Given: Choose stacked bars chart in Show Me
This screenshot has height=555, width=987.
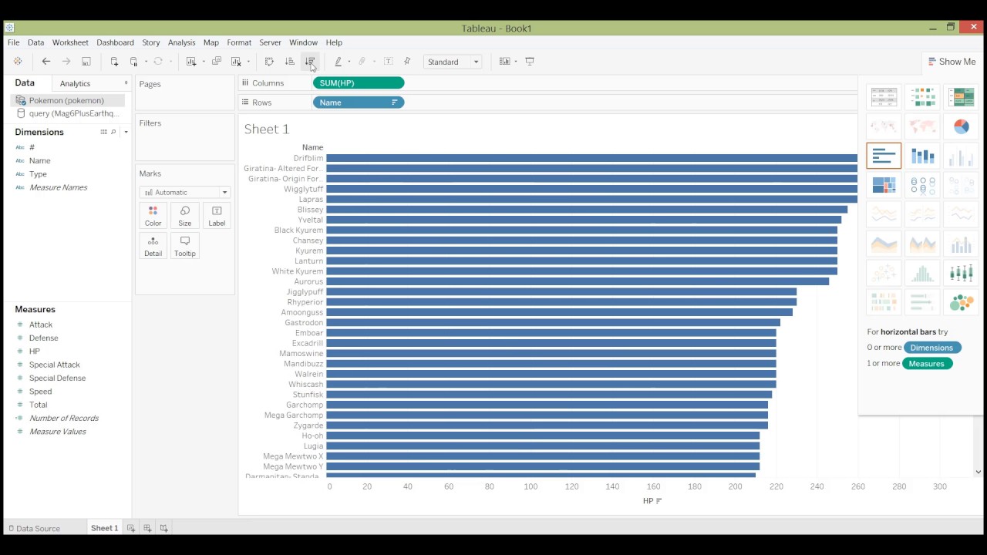Looking at the screenshot, I should 922,156.
